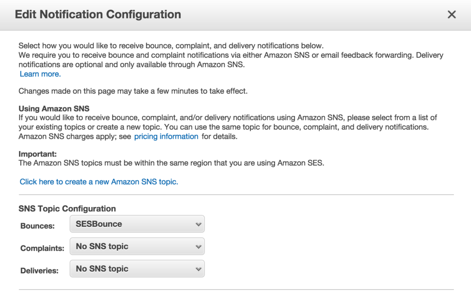Click the 'Changes made on this page' notice
This screenshot has width=471, height=291.
[133, 91]
